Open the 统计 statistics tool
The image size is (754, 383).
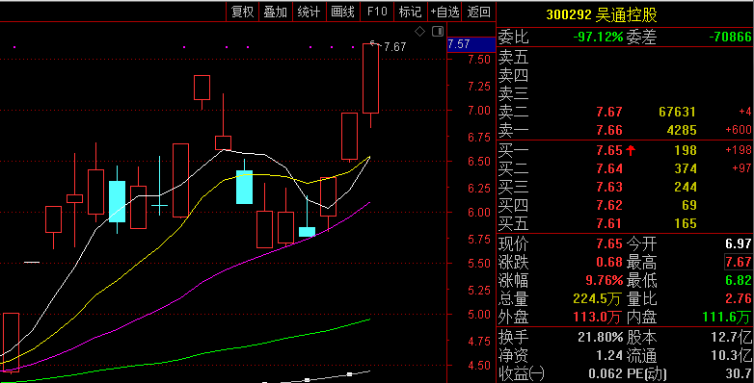[310, 12]
